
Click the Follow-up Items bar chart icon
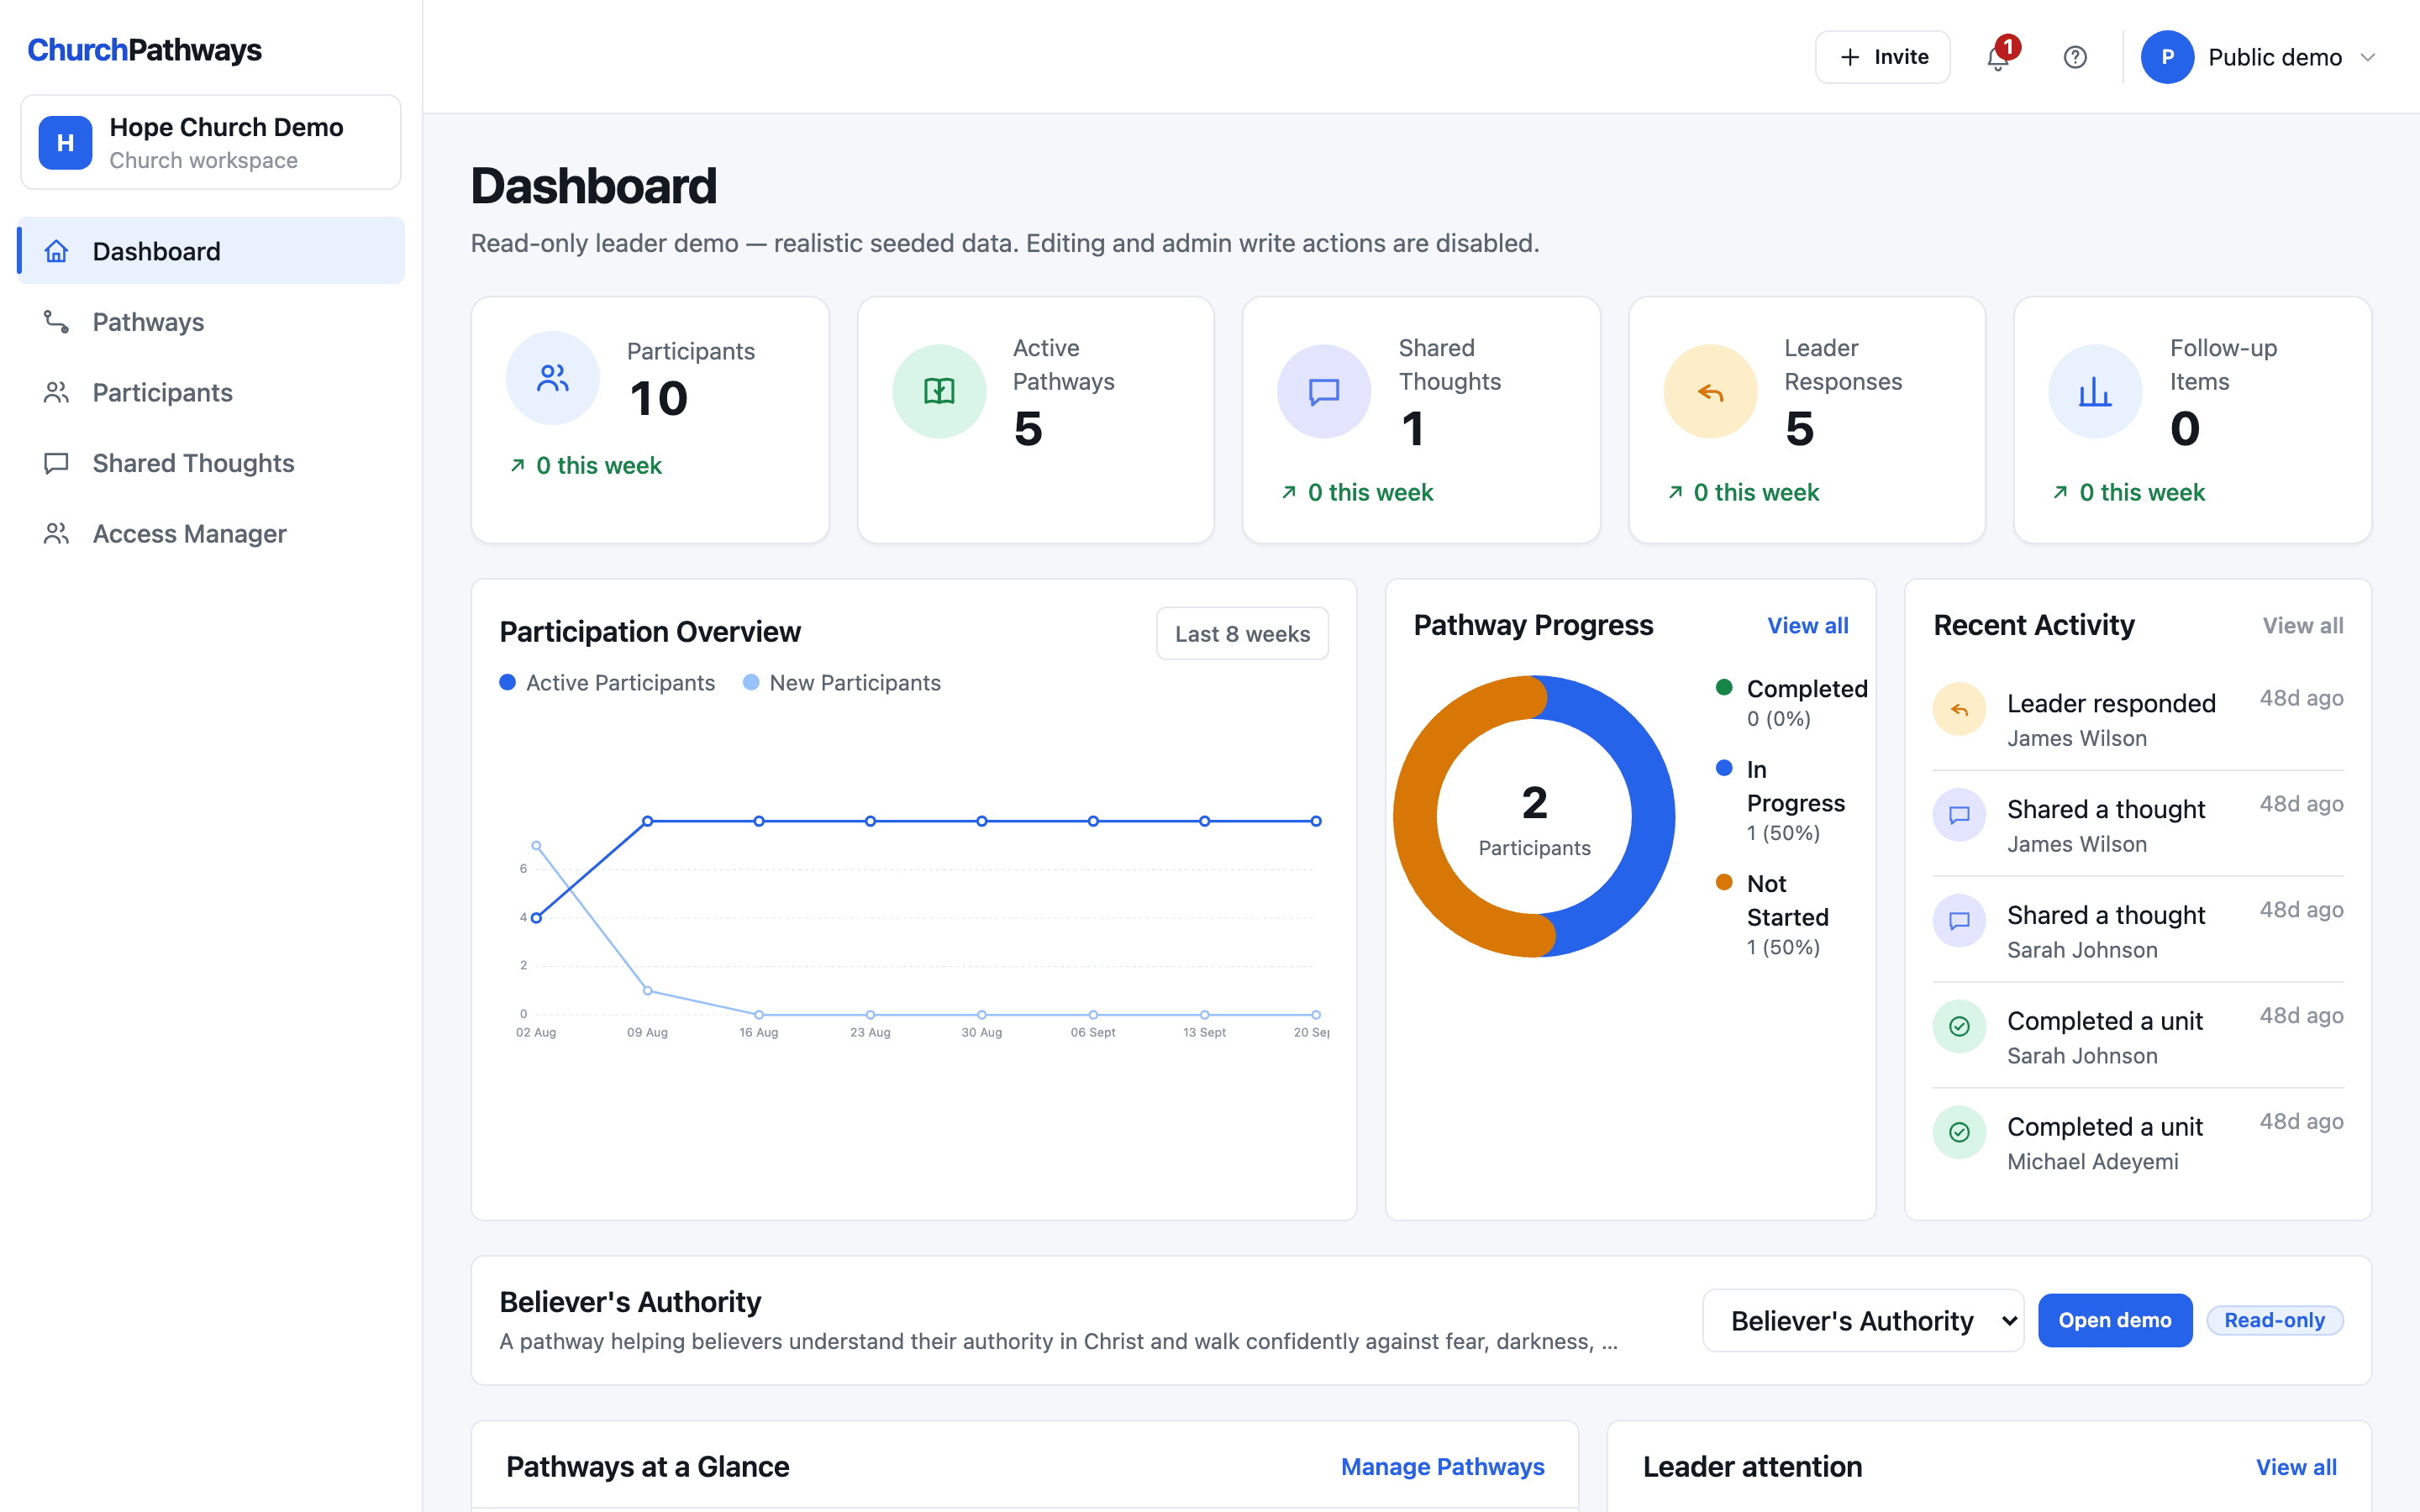pos(2095,391)
